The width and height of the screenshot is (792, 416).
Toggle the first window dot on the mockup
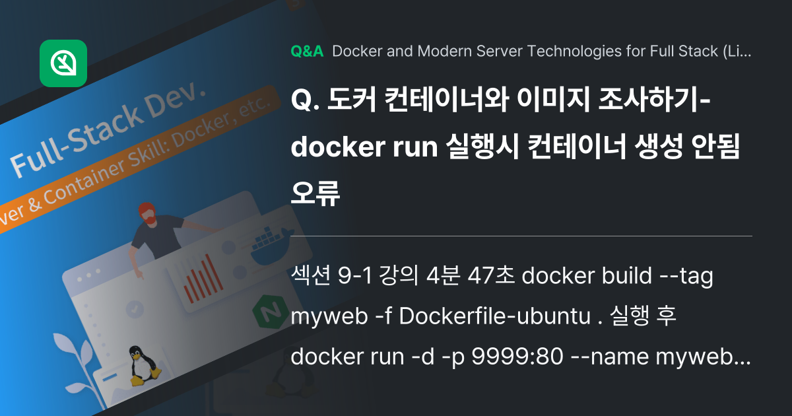[79, 279]
